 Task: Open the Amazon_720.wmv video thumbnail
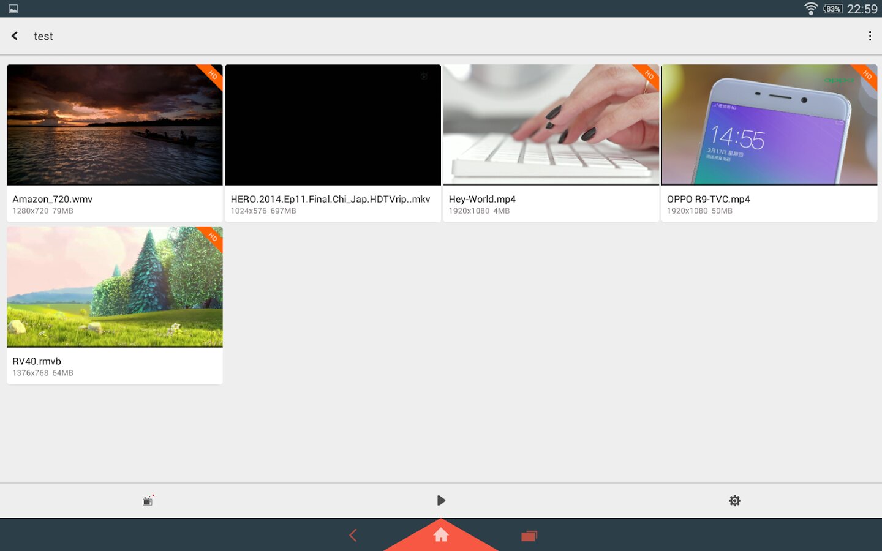(115, 125)
